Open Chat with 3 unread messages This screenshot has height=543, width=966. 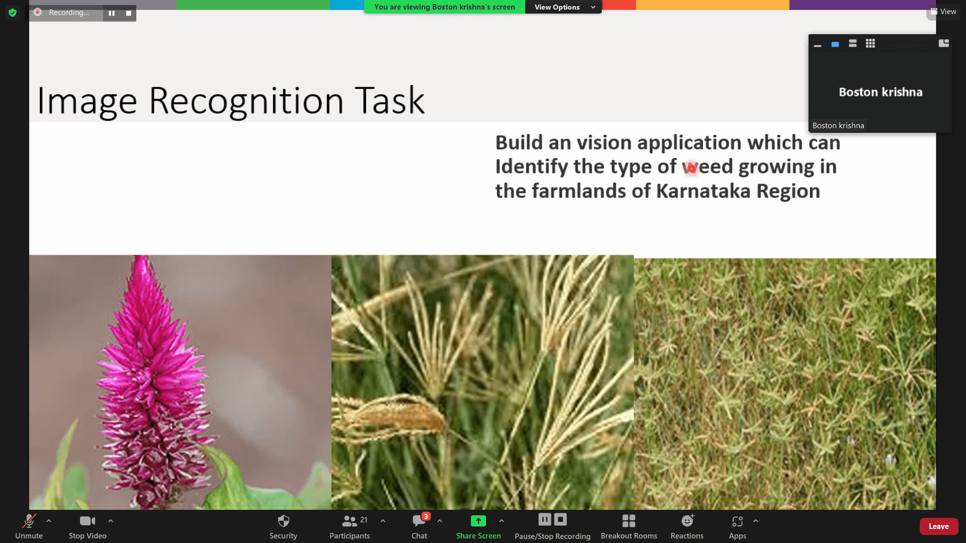(x=420, y=526)
